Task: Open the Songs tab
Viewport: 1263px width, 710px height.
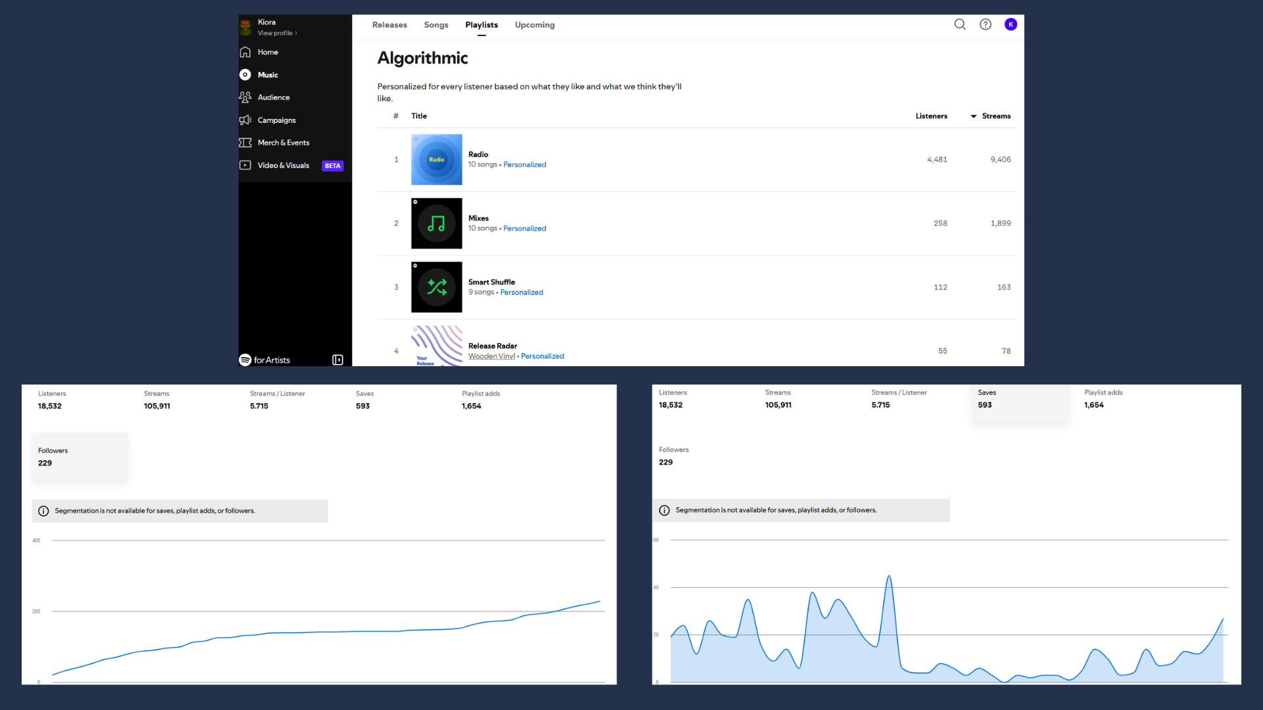Action: pyautogui.click(x=435, y=25)
